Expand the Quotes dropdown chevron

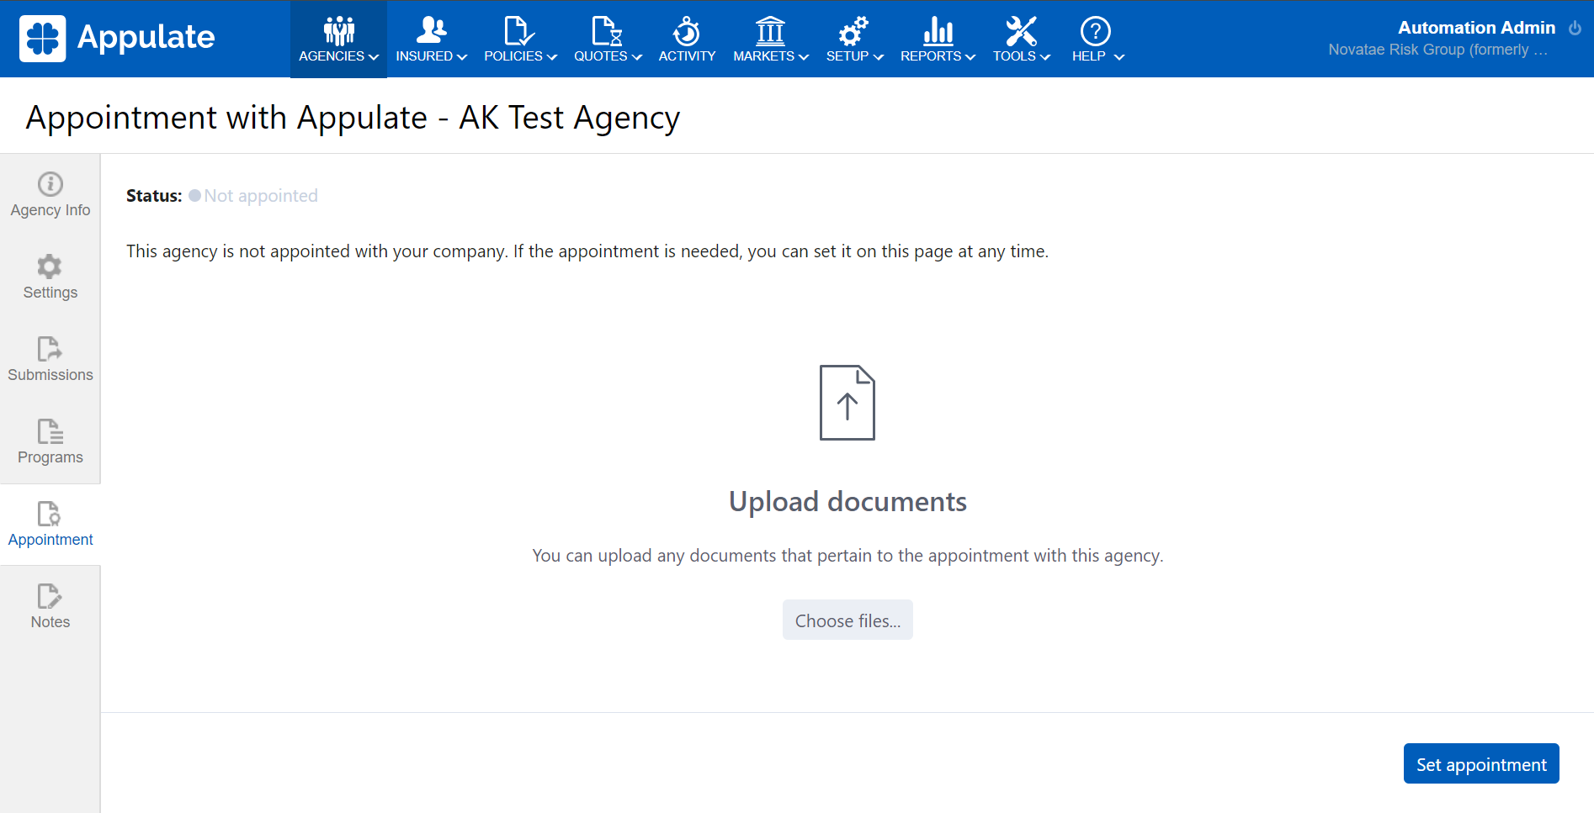pos(637,57)
